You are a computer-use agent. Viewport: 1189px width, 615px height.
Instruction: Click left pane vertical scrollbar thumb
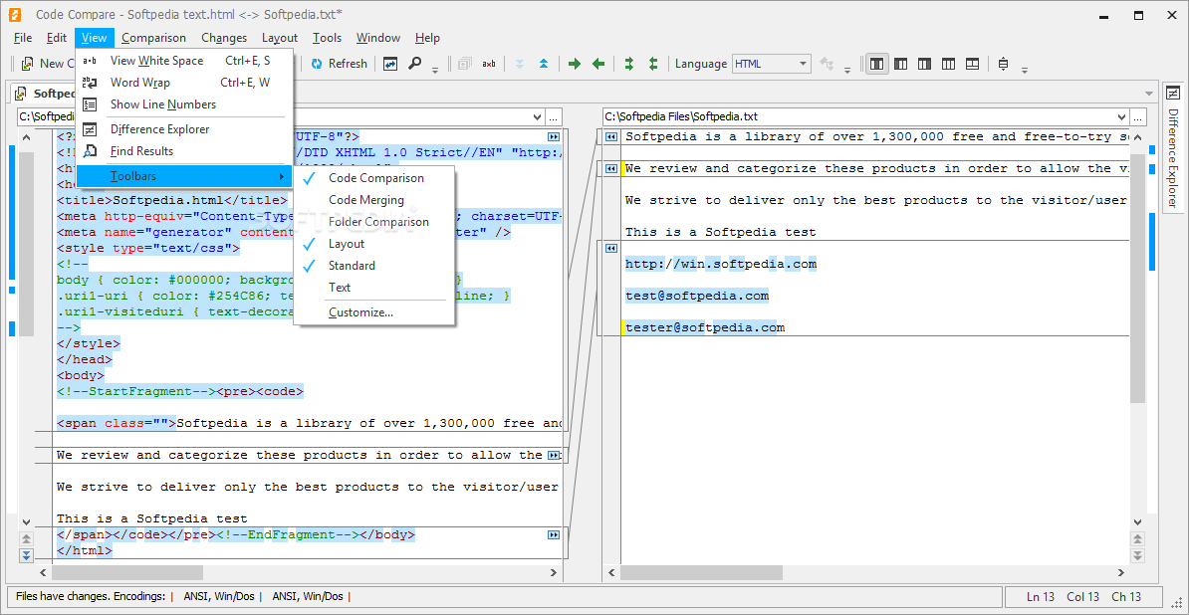[26, 245]
